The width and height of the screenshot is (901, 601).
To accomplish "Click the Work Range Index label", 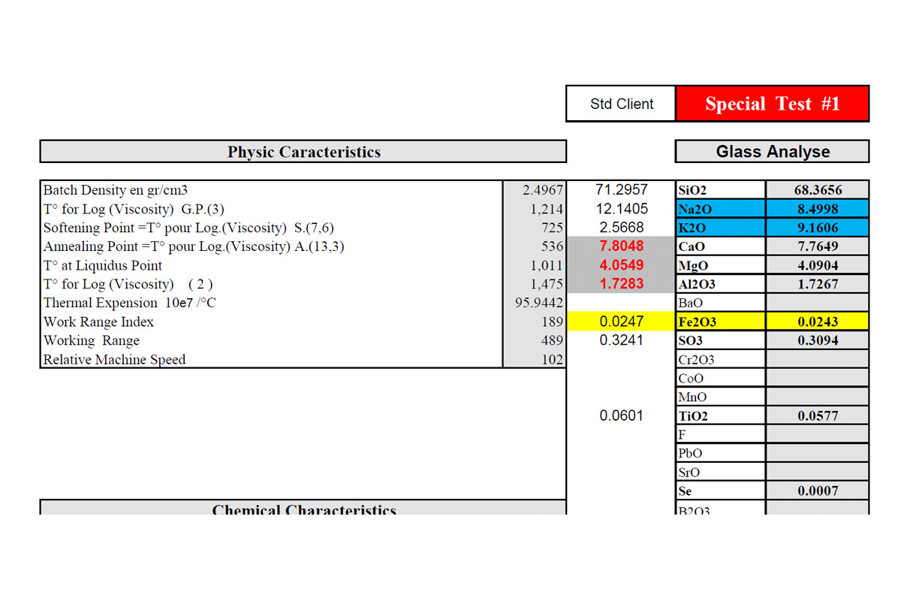I will (98, 322).
